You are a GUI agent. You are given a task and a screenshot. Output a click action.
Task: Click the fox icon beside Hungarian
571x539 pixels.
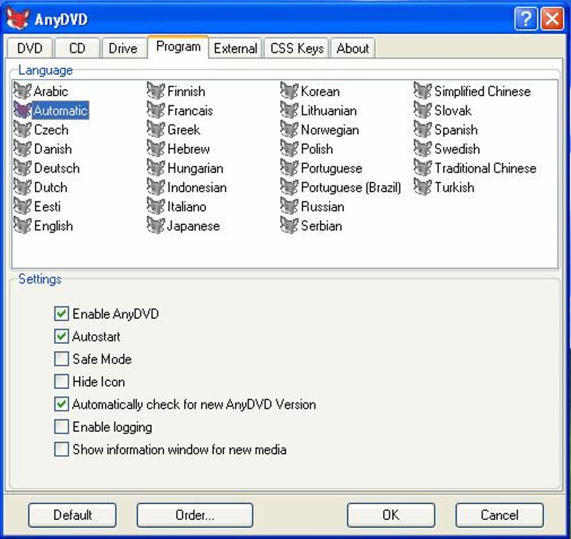(156, 168)
